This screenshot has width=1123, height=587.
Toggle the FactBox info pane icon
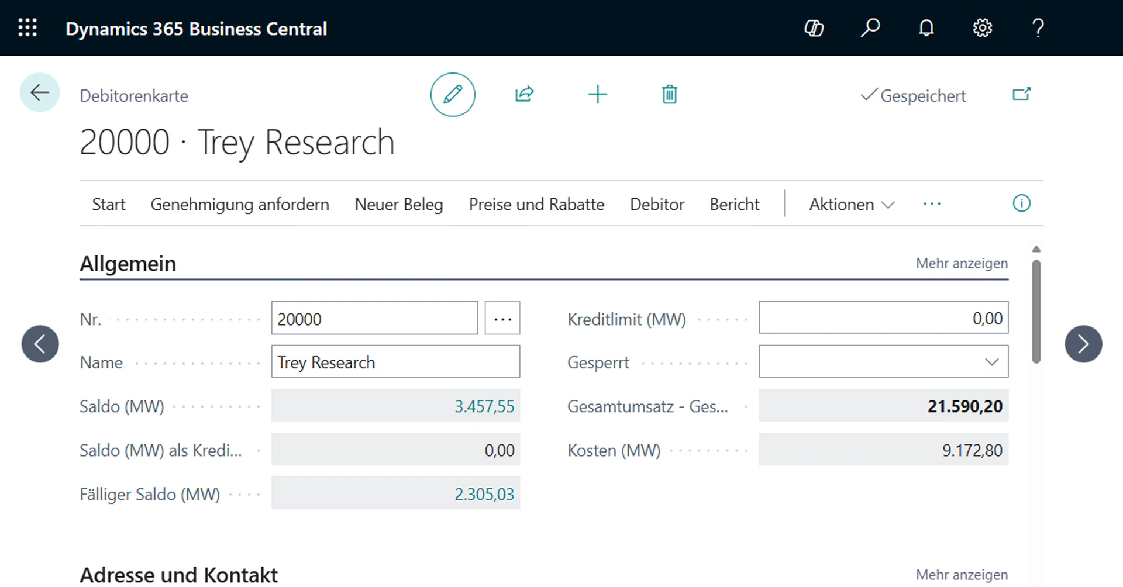click(x=1021, y=203)
